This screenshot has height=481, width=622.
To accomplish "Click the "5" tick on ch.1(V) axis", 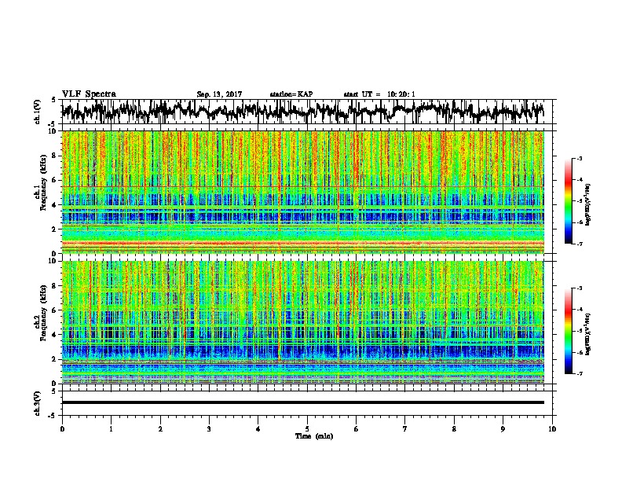I will 53,100.
